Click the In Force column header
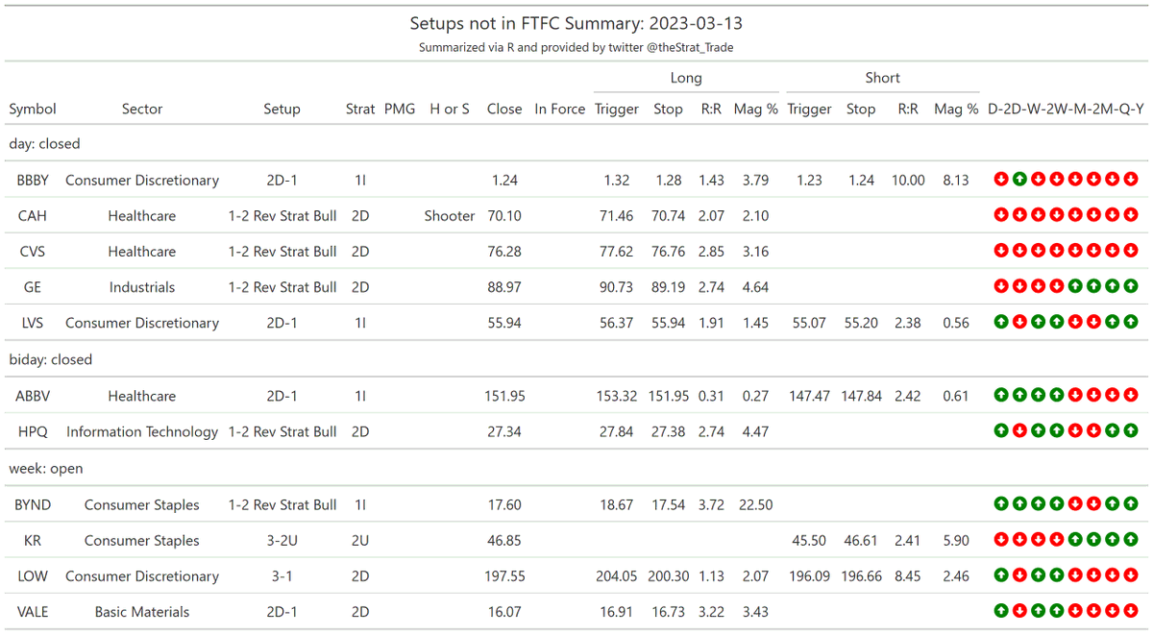This screenshot has width=1153, height=634. click(560, 109)
